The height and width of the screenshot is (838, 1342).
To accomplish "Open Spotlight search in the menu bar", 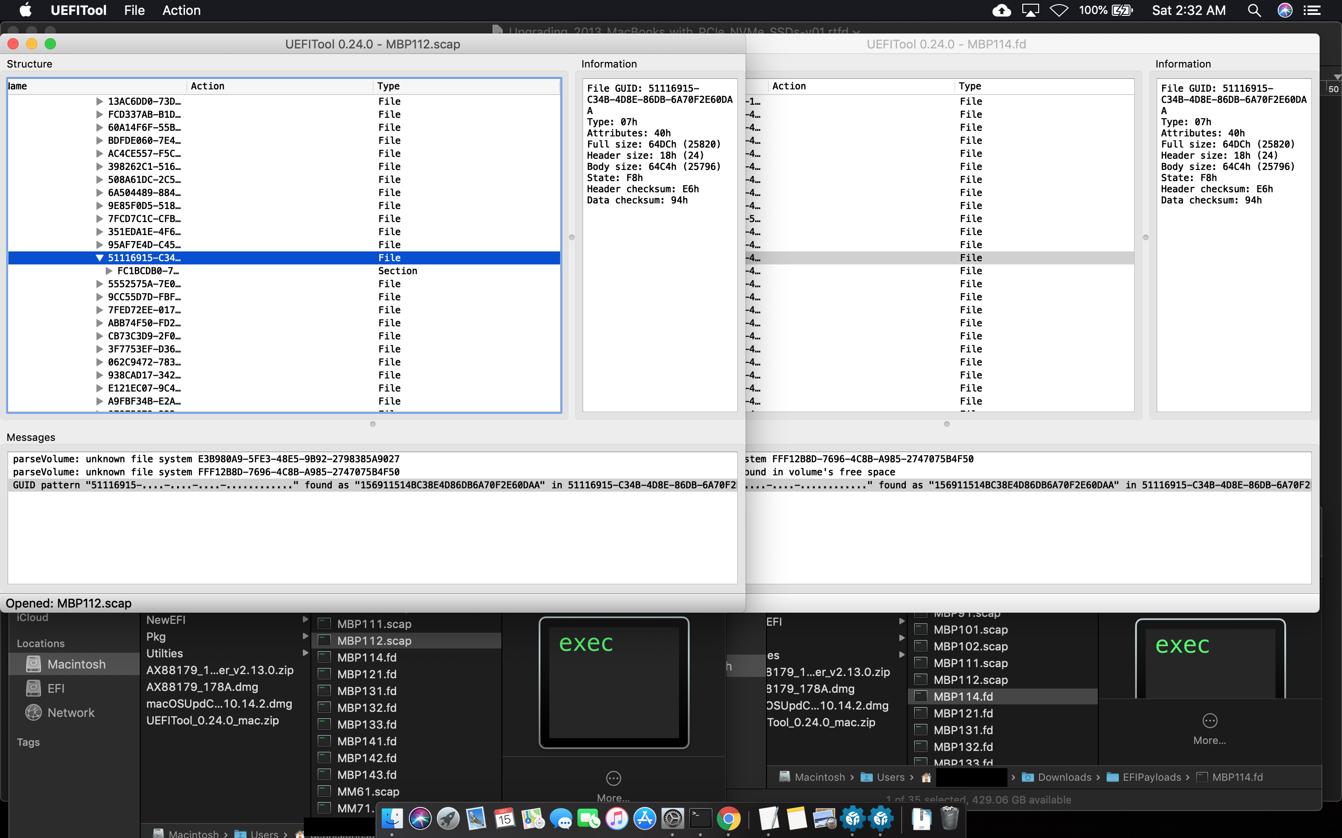I will [1254, 11].
